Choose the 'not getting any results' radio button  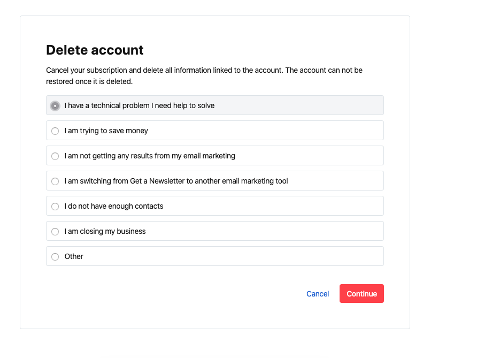55,156
